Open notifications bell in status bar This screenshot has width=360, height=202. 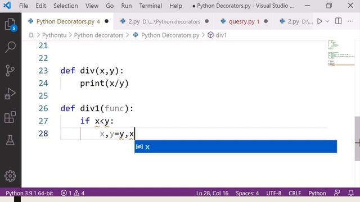click(x=351, y=193)
